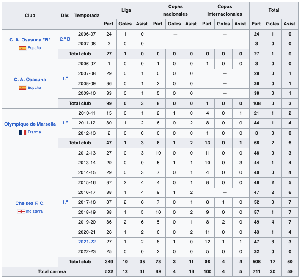Click the Spain flag below C. A. Osasuna
This screenshot has width=302, height=279.
pyautogui.click(x=23, y=88)
